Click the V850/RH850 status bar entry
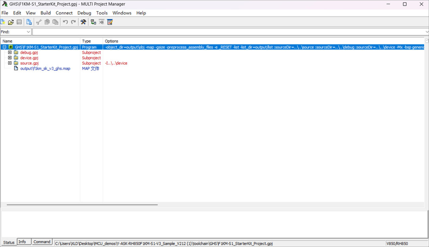This screenshot has height=247, width=429. tap(397, 244)
